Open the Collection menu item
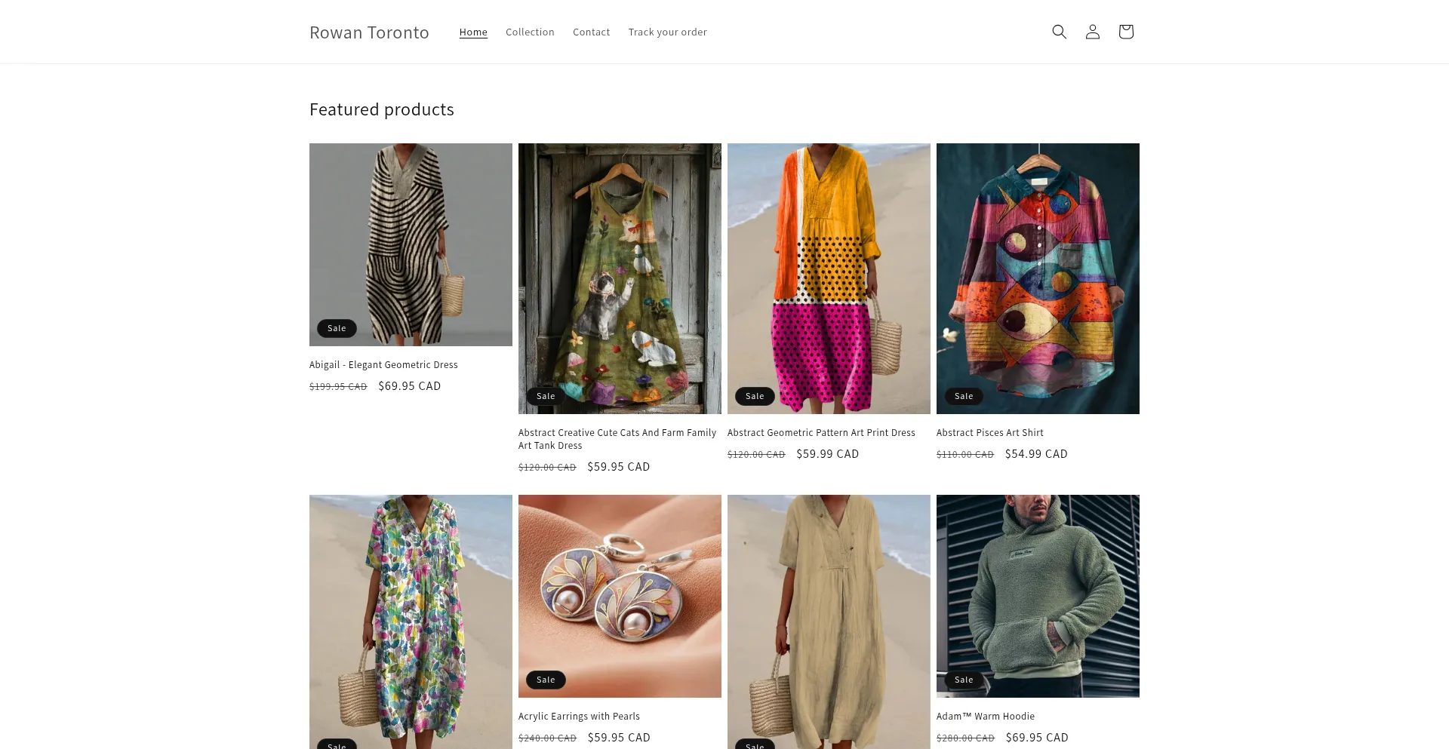 [x=530, y=32]
